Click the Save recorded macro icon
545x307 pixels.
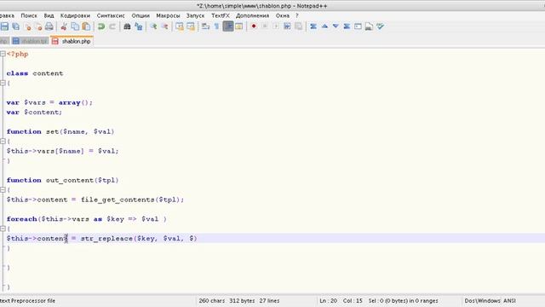tap(298, 26)
